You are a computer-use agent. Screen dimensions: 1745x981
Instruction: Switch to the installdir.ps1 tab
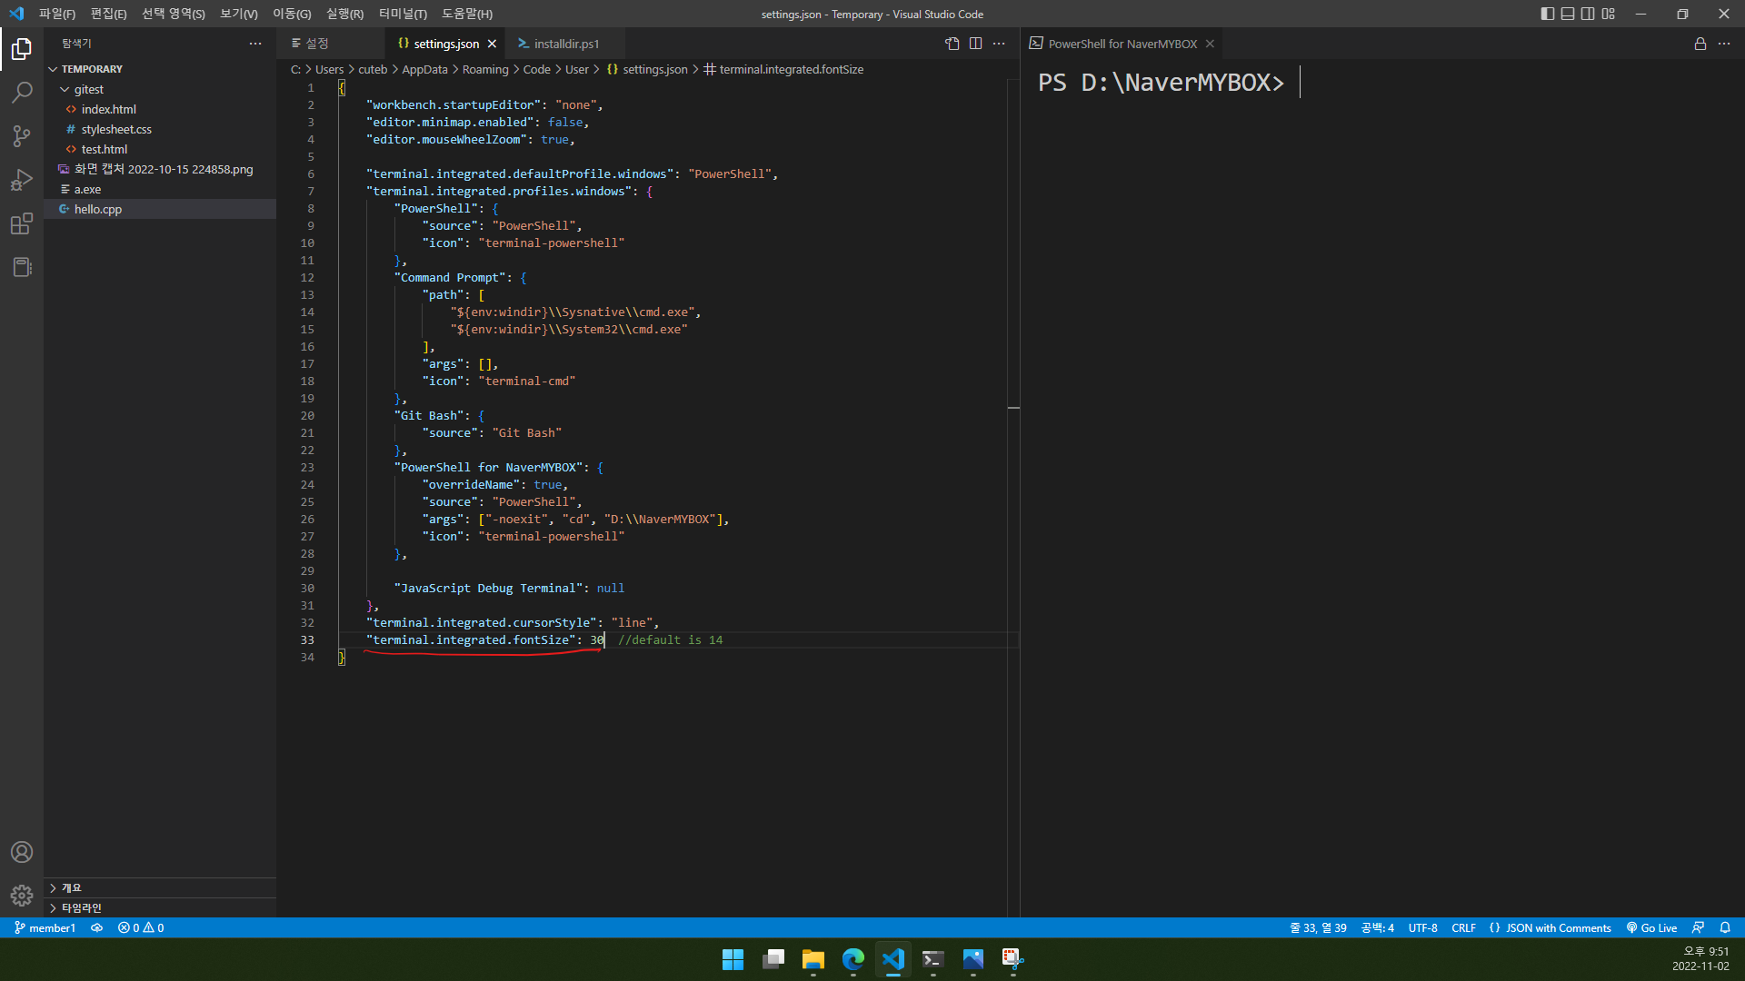[x=565, y=44]
